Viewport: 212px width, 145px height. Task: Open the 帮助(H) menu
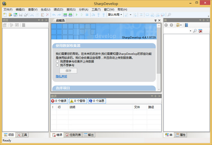122,10
